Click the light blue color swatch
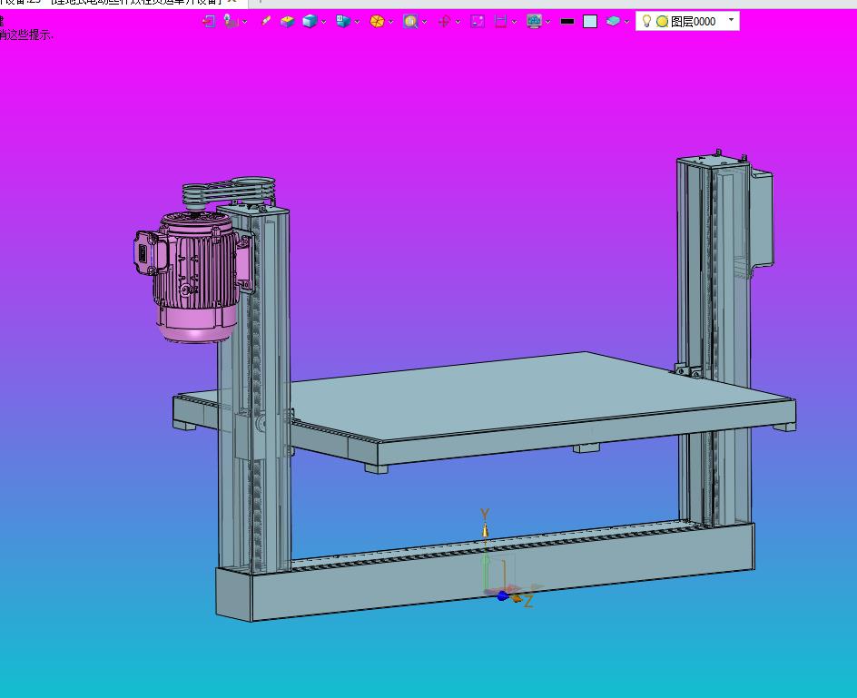The height and width of the screenshot is (698, 857). pyautogui.click(x=590, y=21)
